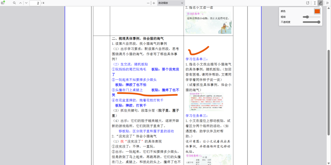Screen dimensions: 331x165
Task: Click the vertical scrollbar thumb
Action: coord(329,92)
